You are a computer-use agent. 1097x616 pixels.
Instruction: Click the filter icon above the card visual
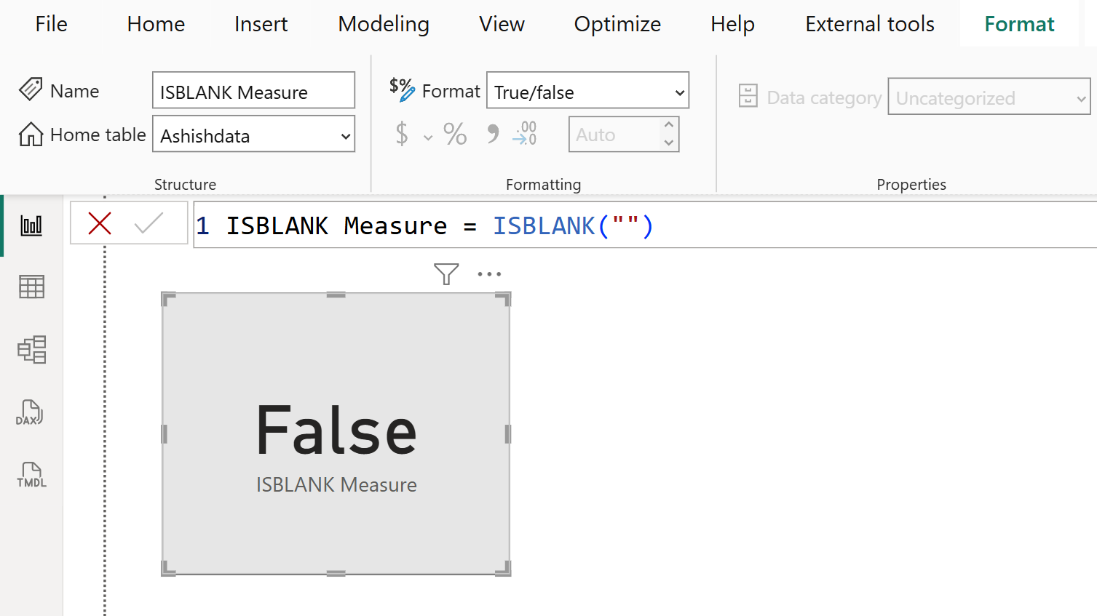coord(445,274)
